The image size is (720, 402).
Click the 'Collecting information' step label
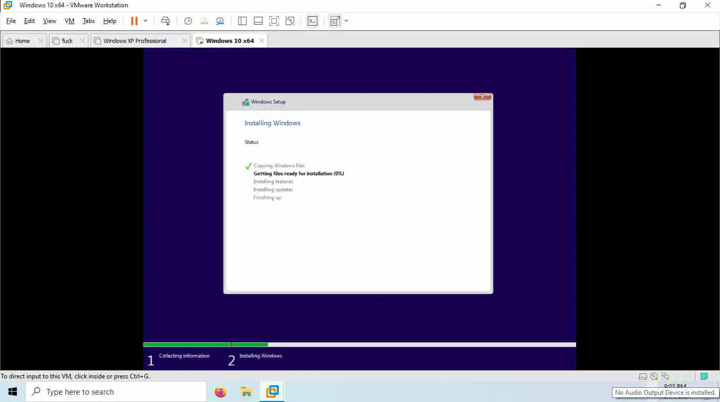click(184, 356)
